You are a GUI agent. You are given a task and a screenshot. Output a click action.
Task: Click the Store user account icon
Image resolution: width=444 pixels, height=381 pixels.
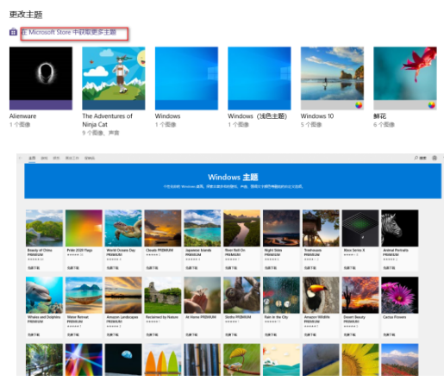pos(435,158)
